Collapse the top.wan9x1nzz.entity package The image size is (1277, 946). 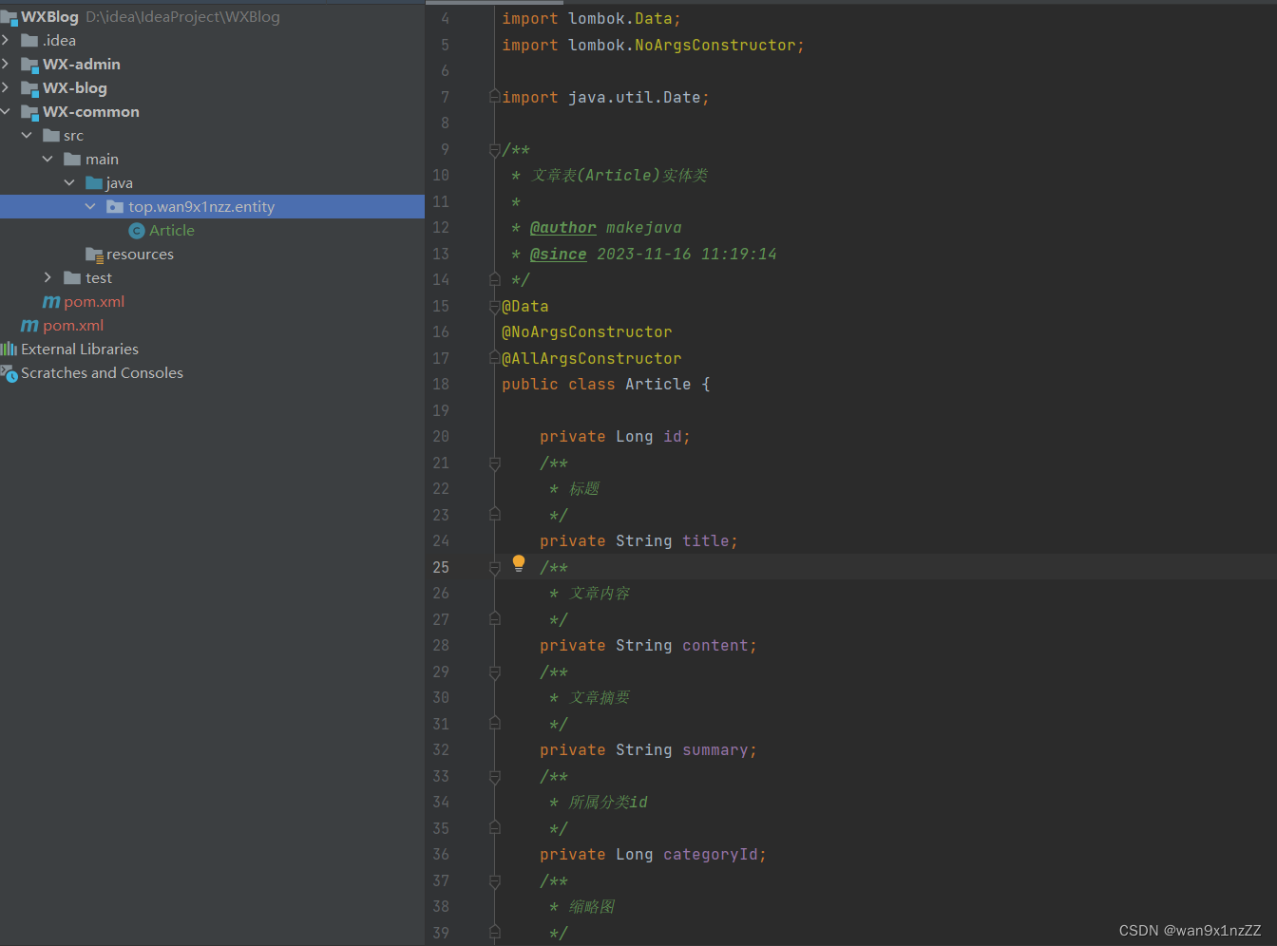tap(90, 206)
